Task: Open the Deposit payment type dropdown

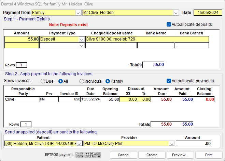Action: [x=82, y=39]
